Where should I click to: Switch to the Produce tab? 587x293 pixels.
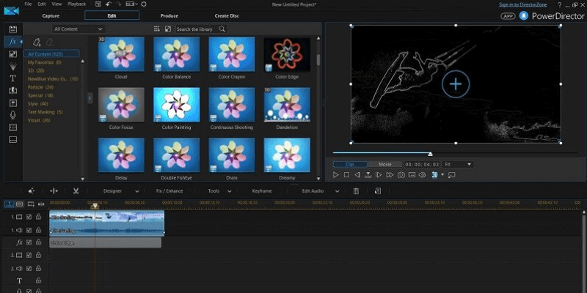tap(168, 15)
